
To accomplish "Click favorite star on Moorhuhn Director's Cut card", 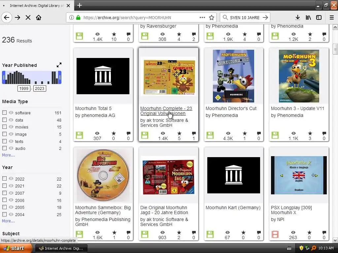I will click(x=245, y=133).
